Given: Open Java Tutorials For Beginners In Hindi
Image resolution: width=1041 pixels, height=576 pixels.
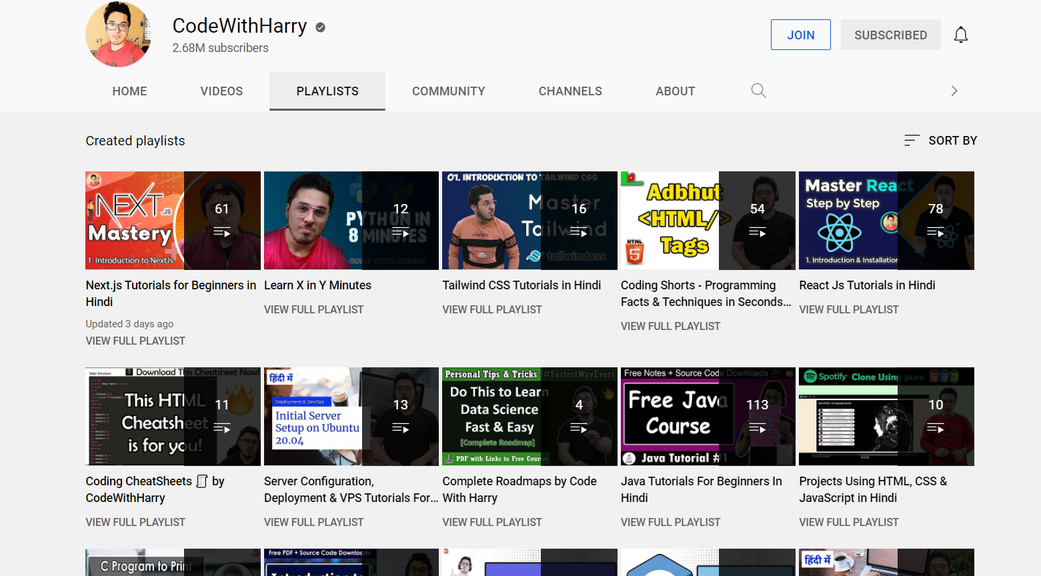Looking at the screenshot, I should (x=702, y=489).
